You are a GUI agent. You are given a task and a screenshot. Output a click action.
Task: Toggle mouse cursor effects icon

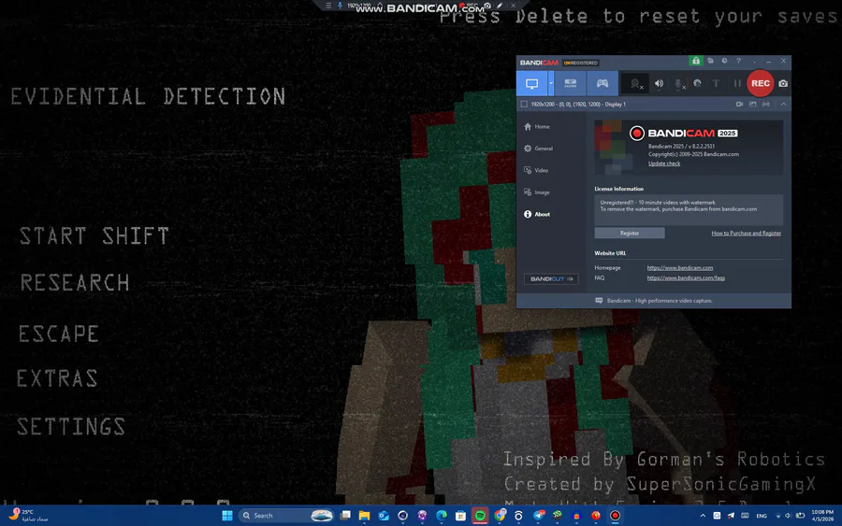[x=697, y=84]
